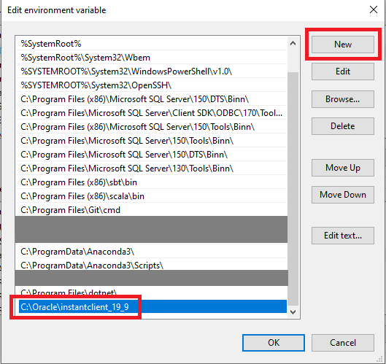Viewport: 386px width, 364px height.
Task: Select the Anaconda3\Scripts\ path entry
Action: tap(151, 264)
